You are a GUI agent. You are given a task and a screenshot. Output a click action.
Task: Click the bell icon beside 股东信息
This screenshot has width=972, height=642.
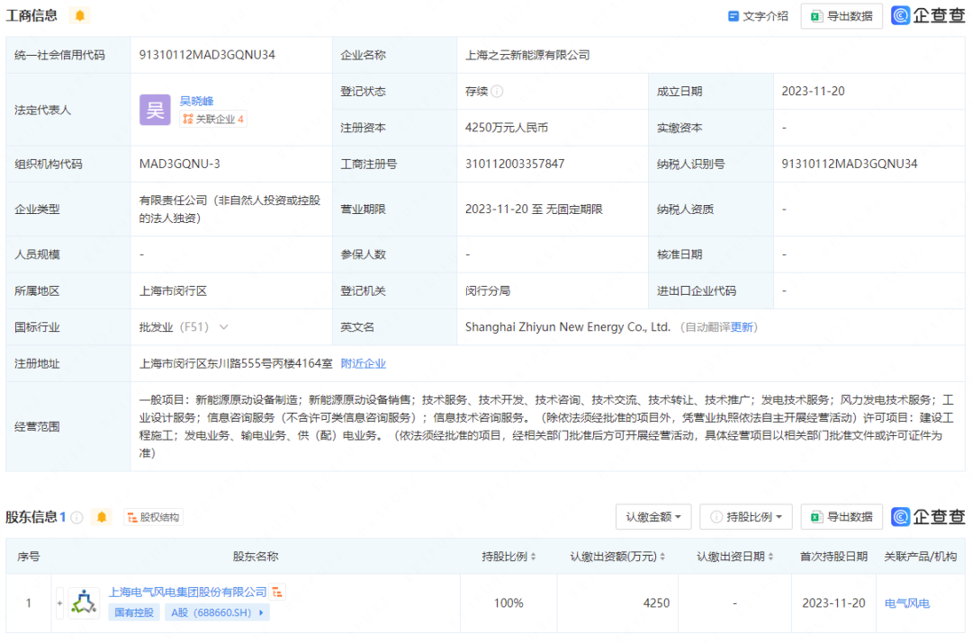coord(102,517)
